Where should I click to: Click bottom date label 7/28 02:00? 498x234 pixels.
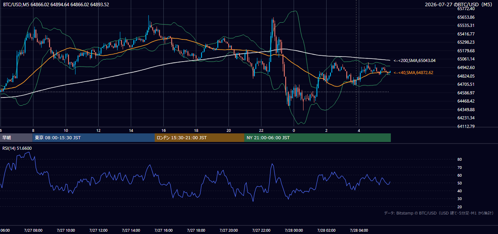tap(327, 230)
